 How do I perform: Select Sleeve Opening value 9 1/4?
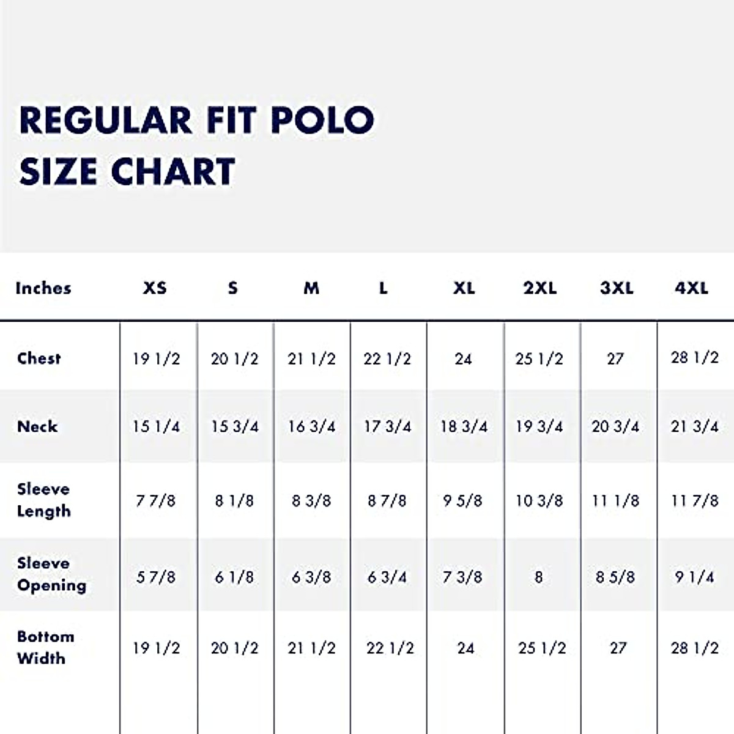click(694, 577)
